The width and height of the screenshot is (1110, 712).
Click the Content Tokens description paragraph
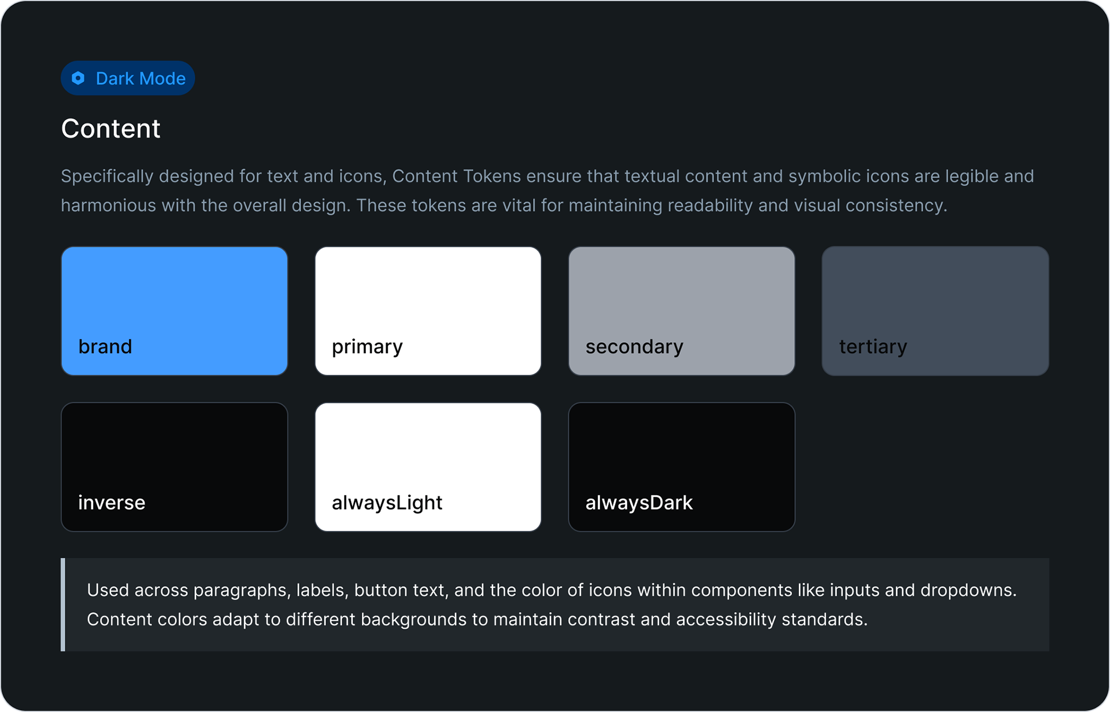(x=547, y=191)
